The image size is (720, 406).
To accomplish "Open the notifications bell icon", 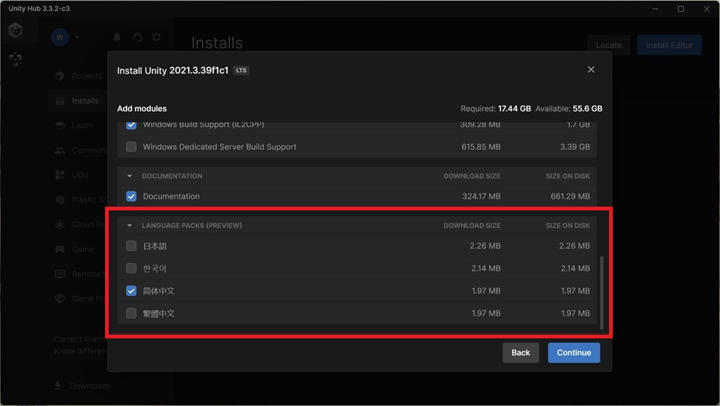I will click(117, 37).
